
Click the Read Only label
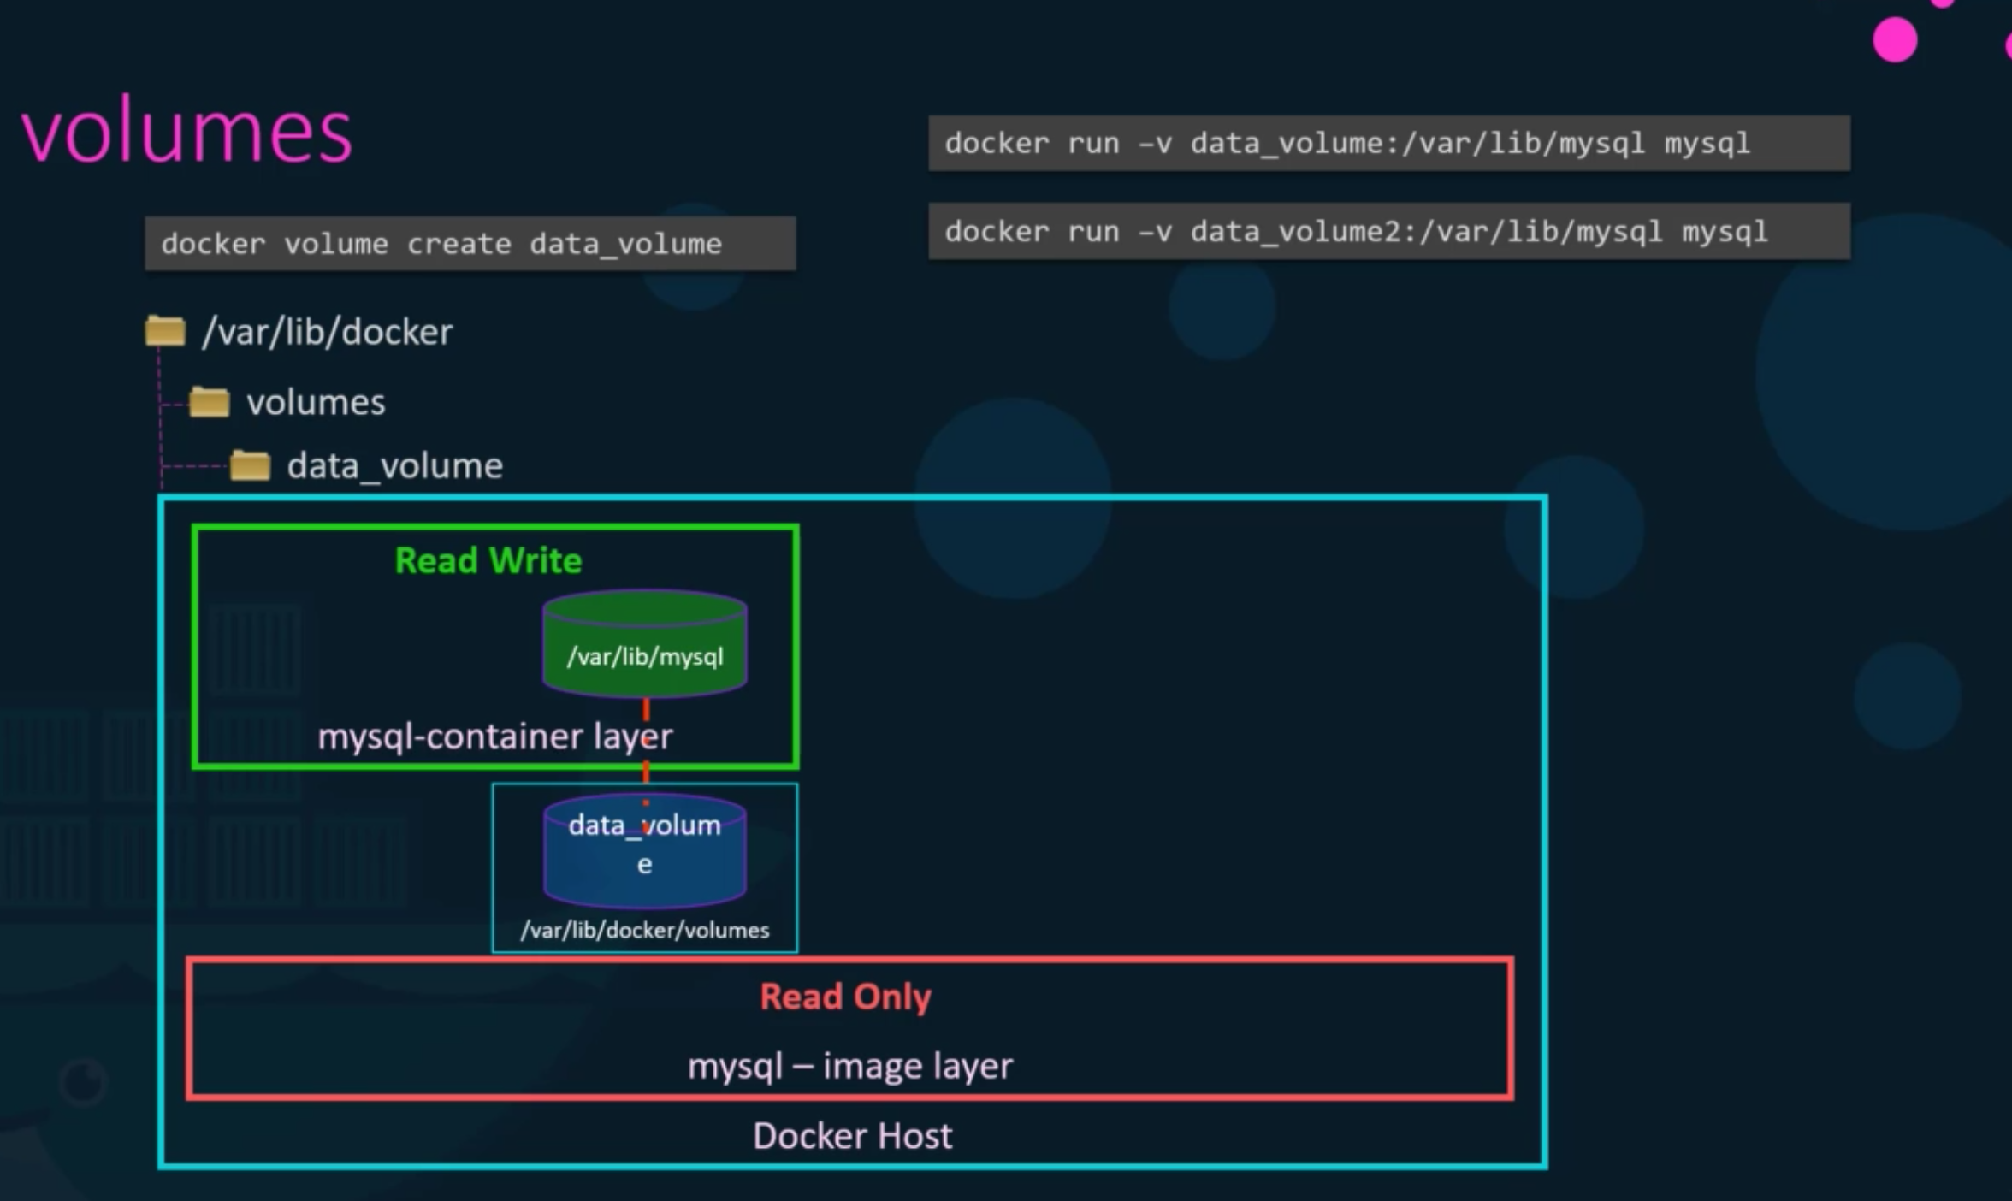pyautogui.click(x=845, y=997)
